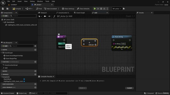Switch to the Untitled level tab
Image resolution: width=170 pixels, height=95 pixels.
[14, 5]
